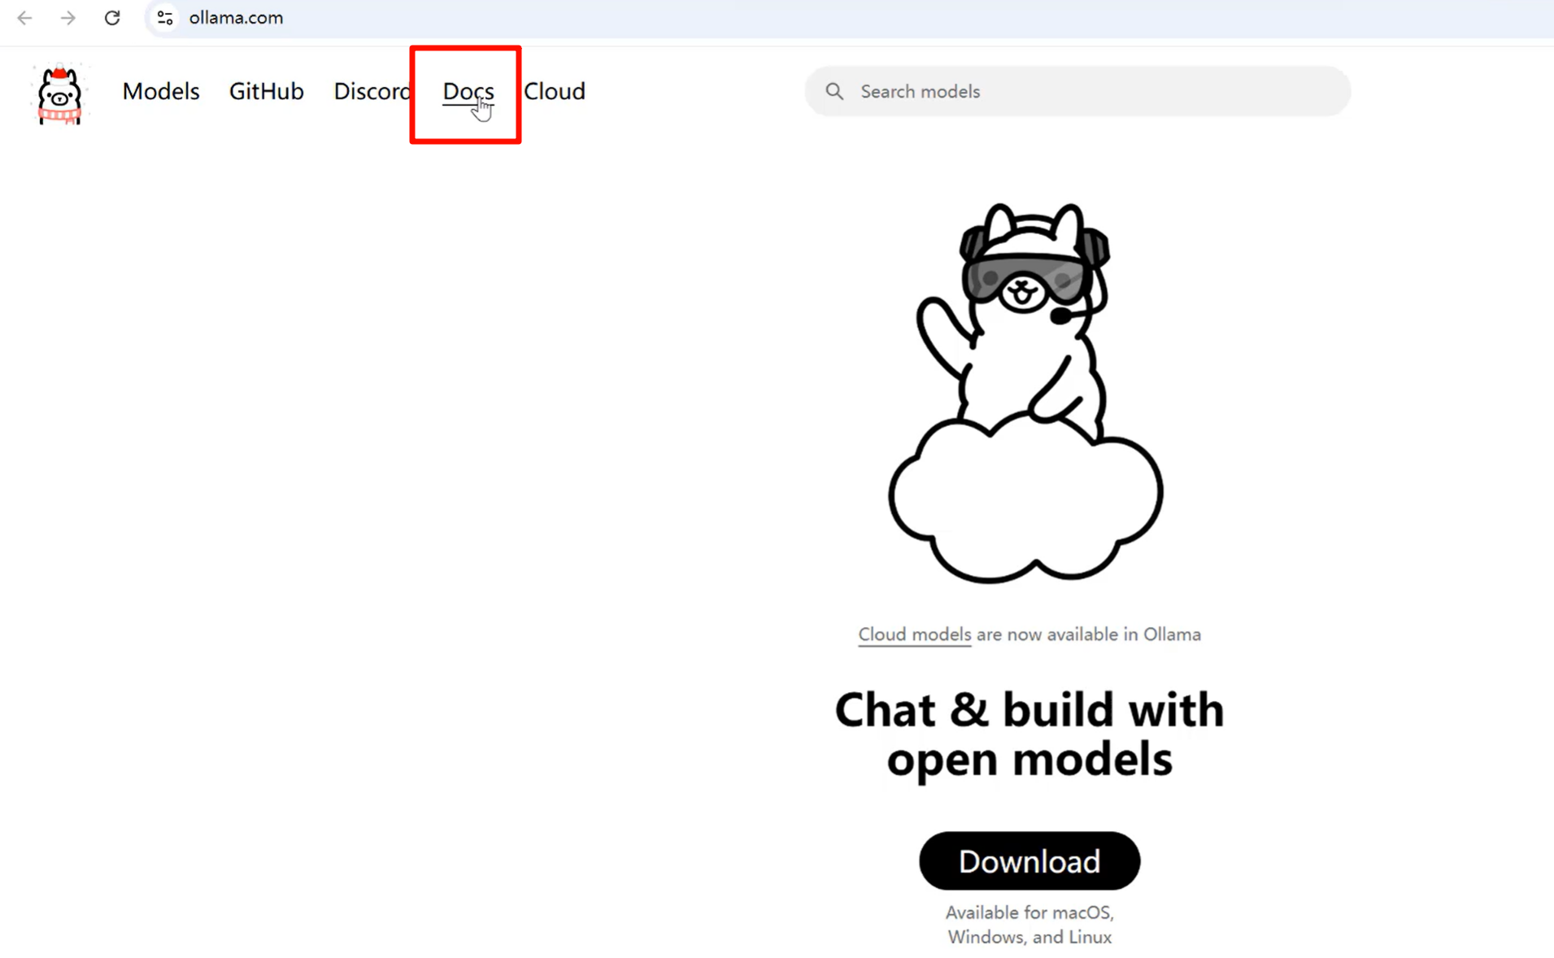The width and height of the screenshot is (1554, 958).
Task: Click the browser forward arrow
Action: point(68,18)
